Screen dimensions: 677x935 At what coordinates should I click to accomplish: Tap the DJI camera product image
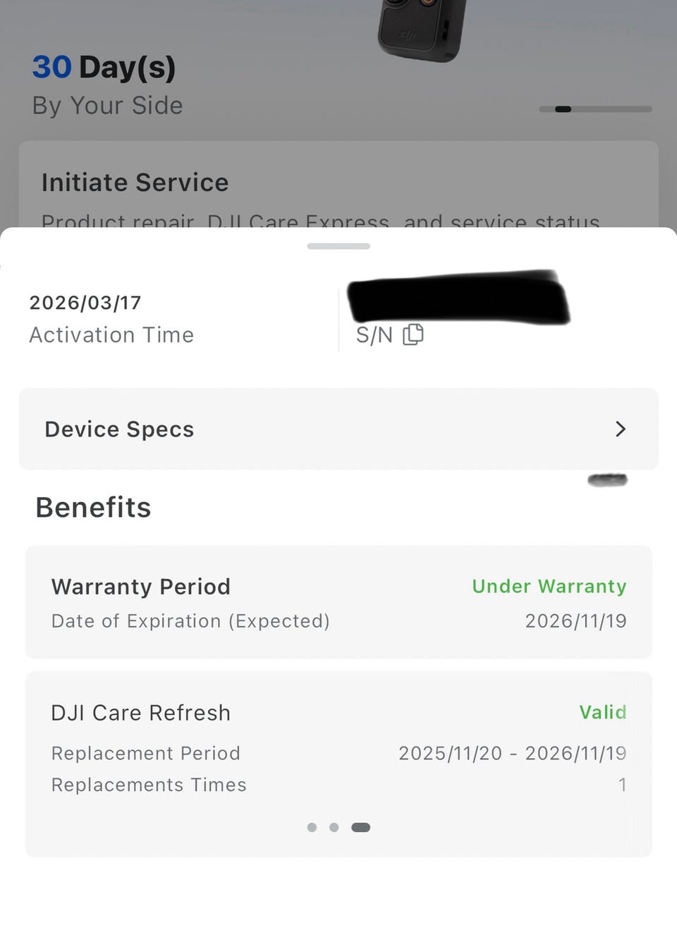tap(422, 30)
